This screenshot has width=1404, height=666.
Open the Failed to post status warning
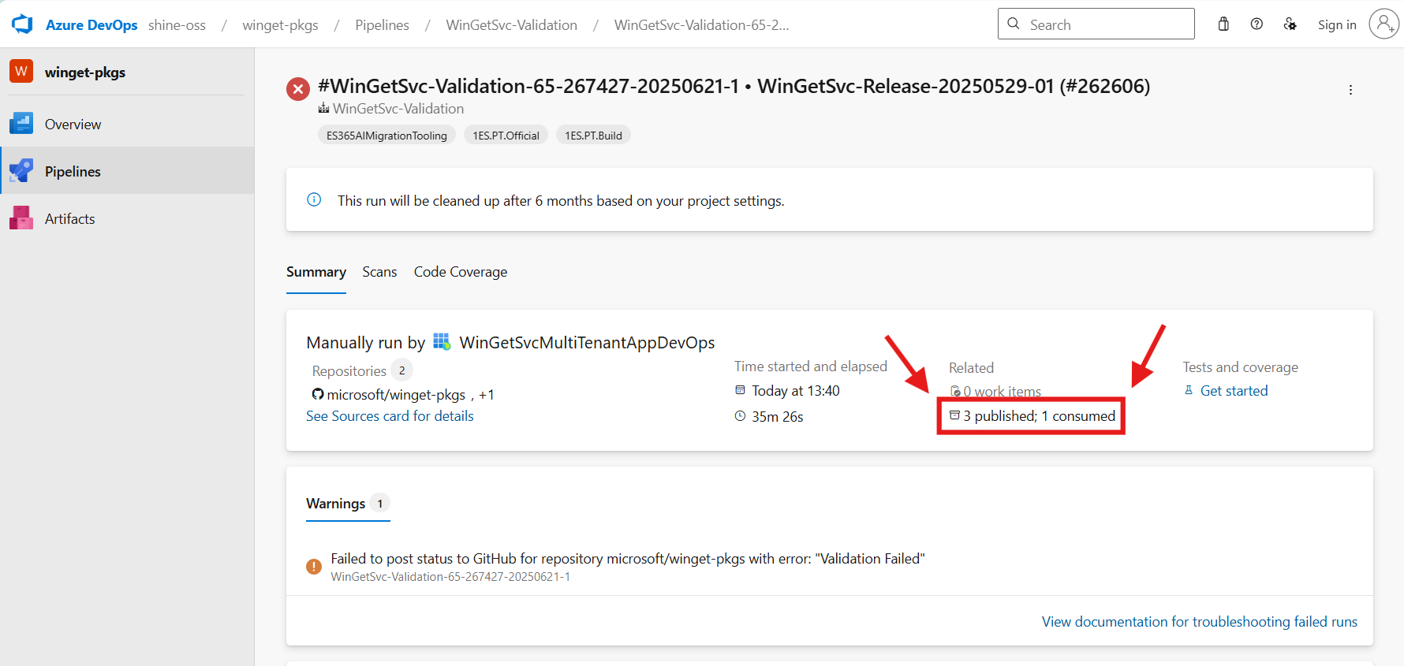click(627, 559)
